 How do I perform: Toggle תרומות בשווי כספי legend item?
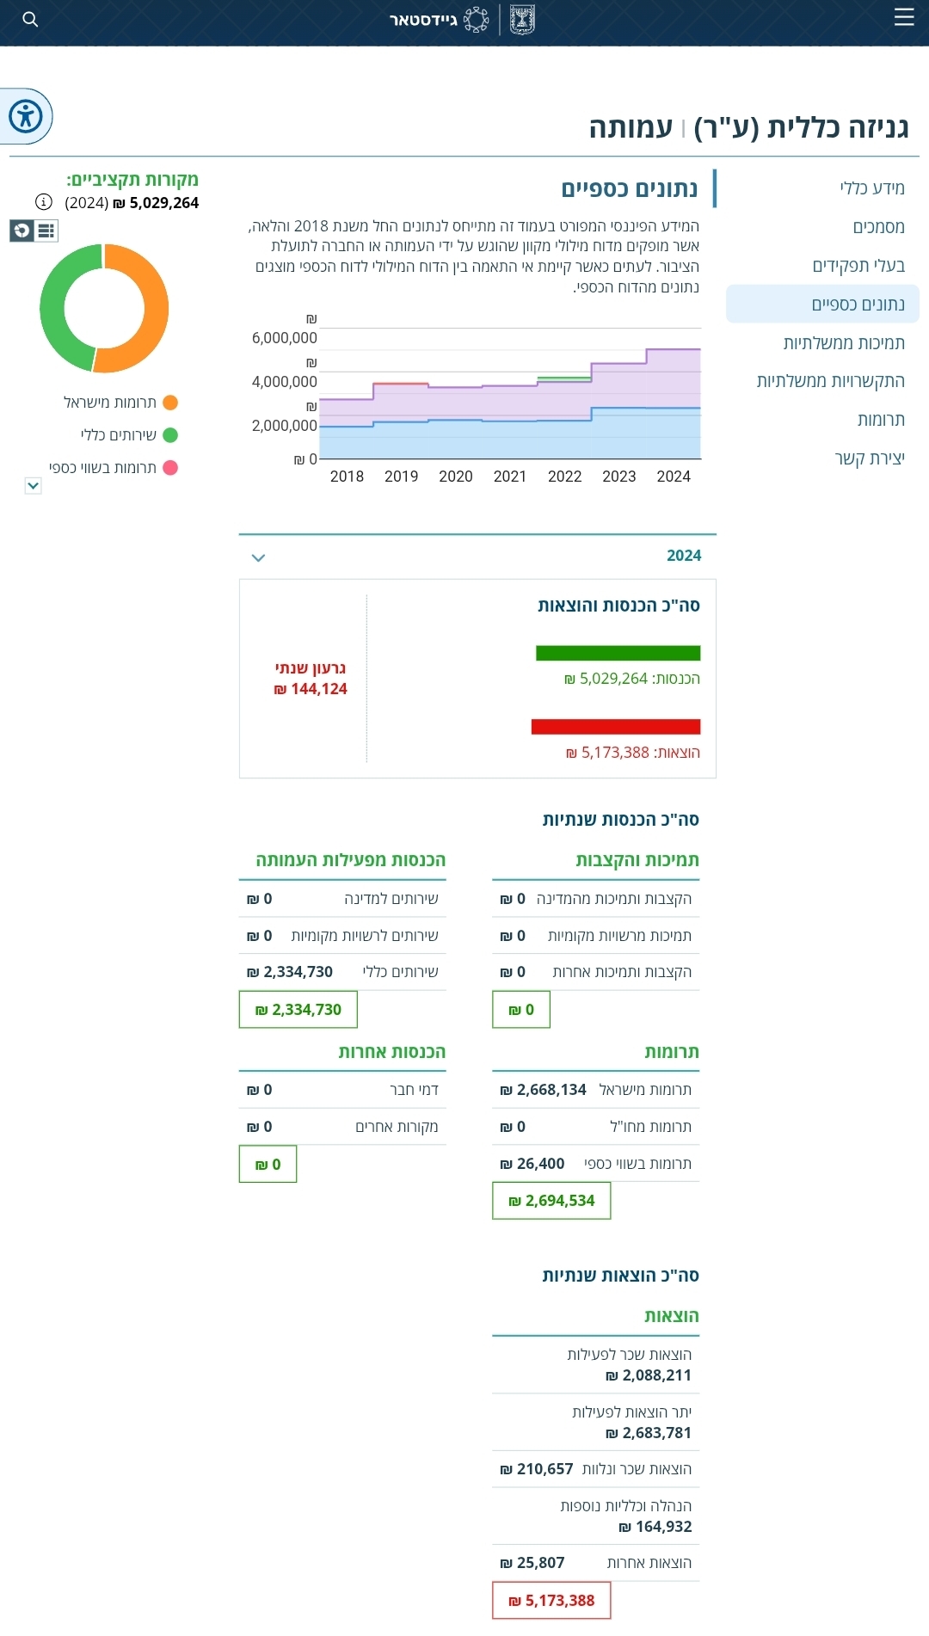pos(114,468)
